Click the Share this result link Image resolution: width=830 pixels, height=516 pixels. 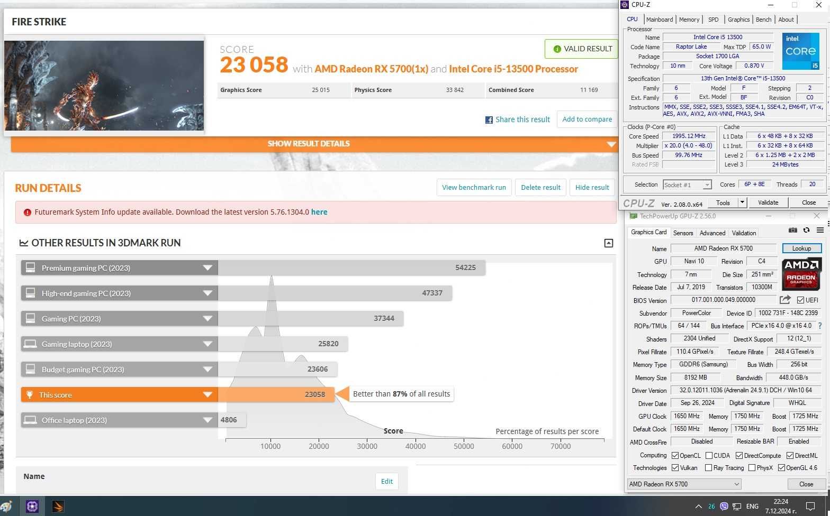(522, 119)
